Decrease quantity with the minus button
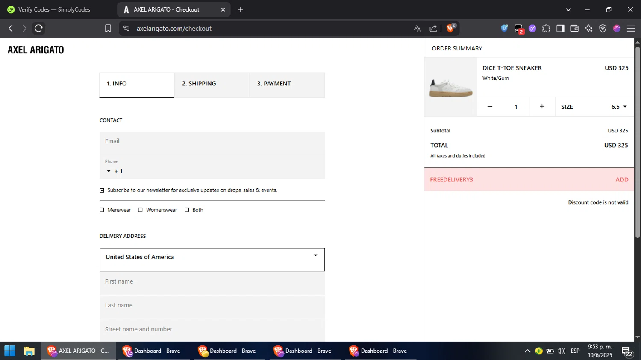 click(490, 107)
